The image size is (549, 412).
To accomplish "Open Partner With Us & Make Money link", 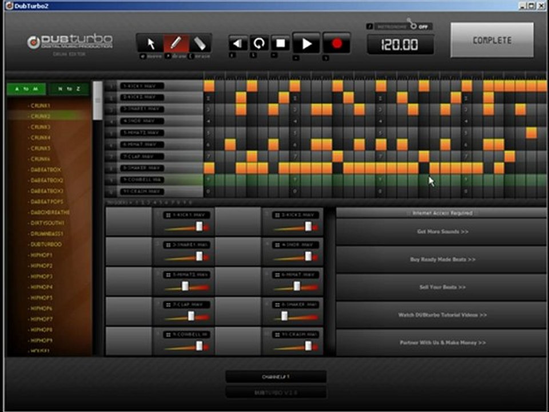I will click(x=442, y=343).
